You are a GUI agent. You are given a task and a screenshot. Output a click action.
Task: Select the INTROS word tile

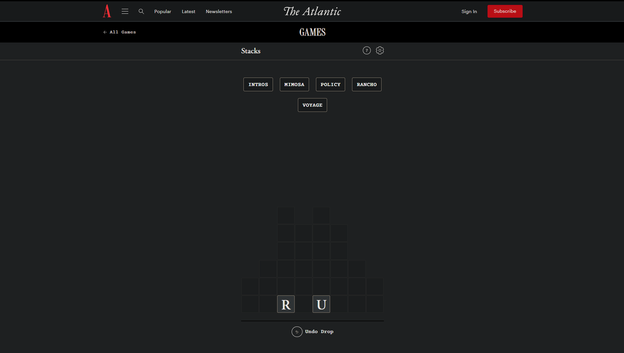pyautogui.click(x=258, y=84)
